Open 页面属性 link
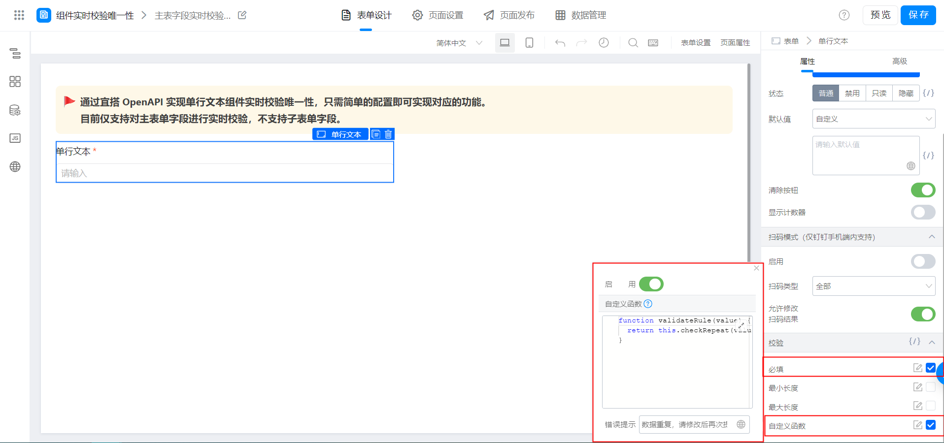The width and height of the screenshot is (944, 443). pyautogui.click(x=735, y=43)
